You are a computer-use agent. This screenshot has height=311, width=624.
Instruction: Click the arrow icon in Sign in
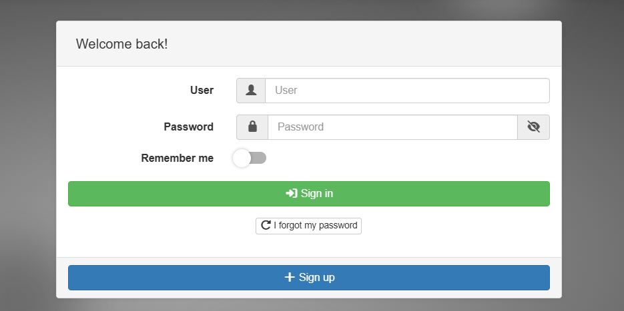pos(292,194)
